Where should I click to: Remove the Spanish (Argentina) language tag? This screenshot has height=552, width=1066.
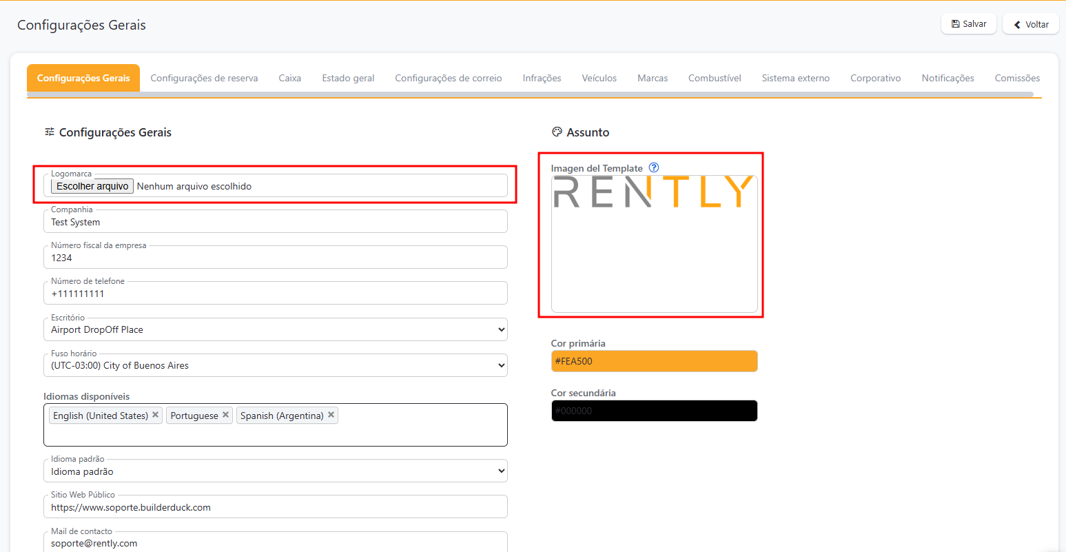[x=331, y=415]
